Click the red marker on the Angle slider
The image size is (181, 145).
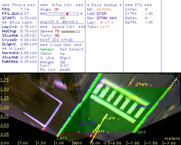(67, 14)
